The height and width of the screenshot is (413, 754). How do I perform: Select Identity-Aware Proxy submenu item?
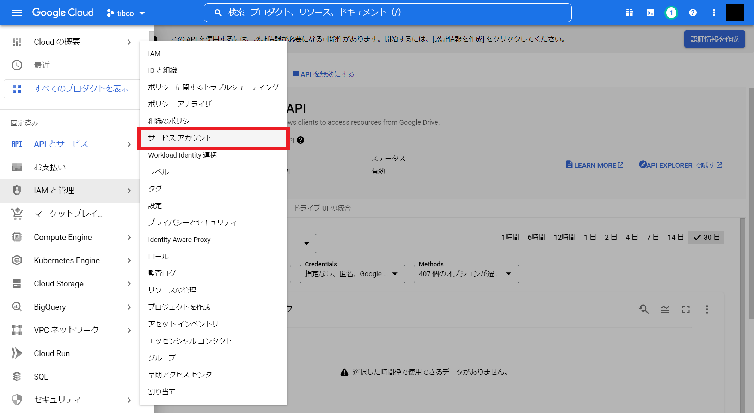pyautogui.click(x=213, y=240)
